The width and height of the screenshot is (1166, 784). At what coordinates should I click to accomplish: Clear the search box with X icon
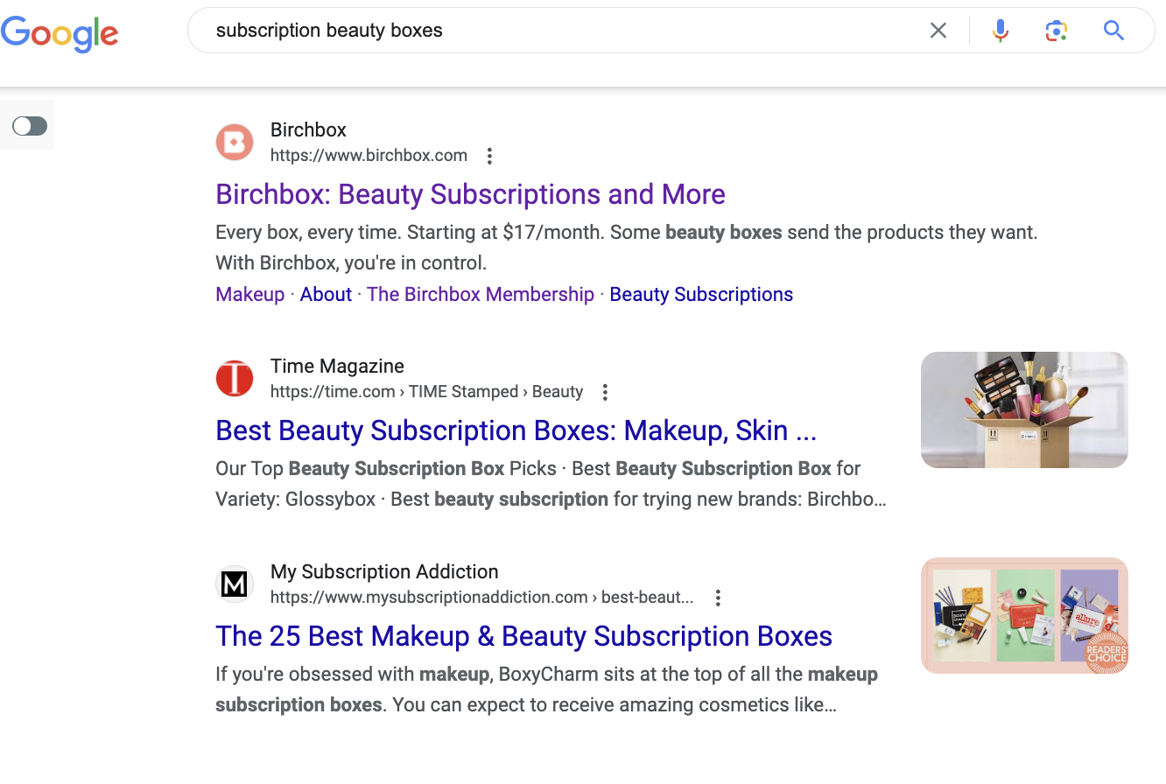click(x=938, y=31)
